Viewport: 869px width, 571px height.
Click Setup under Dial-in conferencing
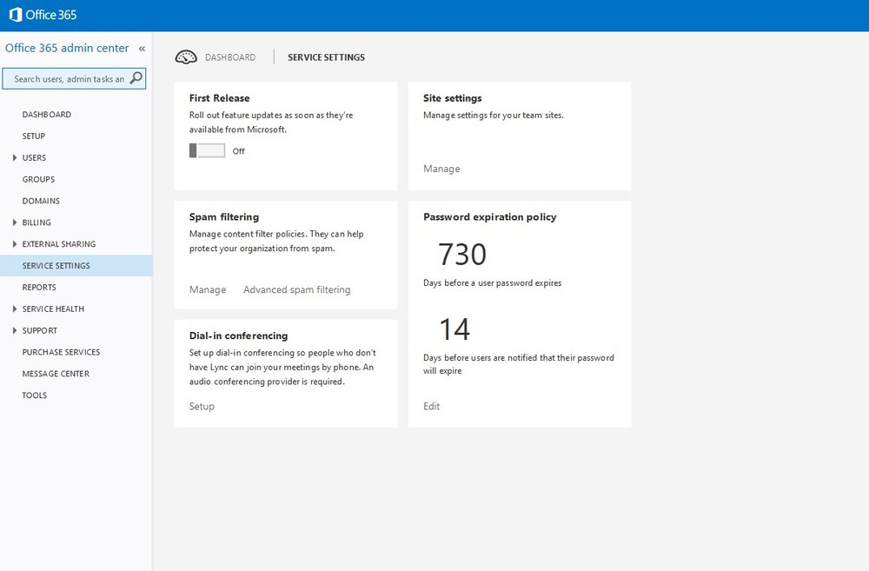202,407
